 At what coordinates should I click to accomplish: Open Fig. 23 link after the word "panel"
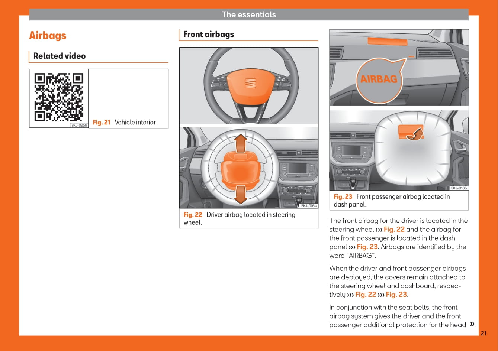[x=367, y=247]
